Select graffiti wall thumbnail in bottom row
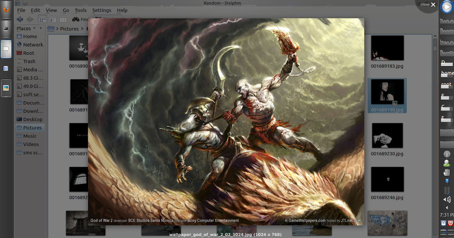The height and width of the screenshot is (238, 454). pos(387,223)
